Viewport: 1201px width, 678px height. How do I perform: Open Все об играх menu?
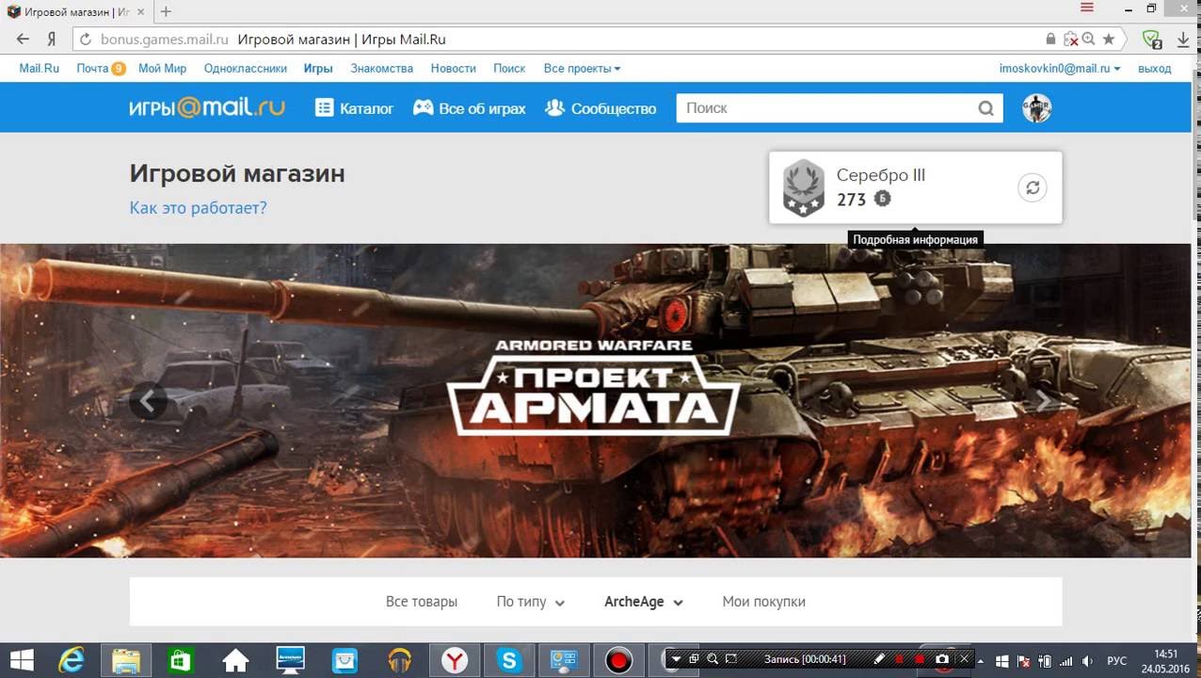coord(469,108)
